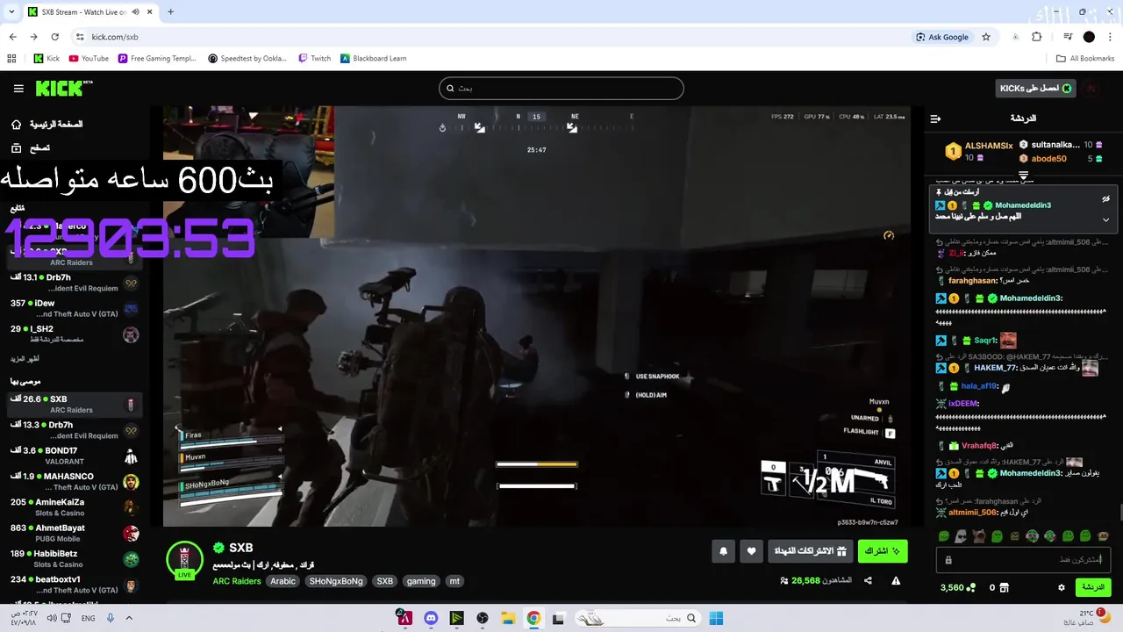This screenshot has height=632, width=1123.
Task: Open MAHASNCO channel in sidebar
Action: point(74,481)
